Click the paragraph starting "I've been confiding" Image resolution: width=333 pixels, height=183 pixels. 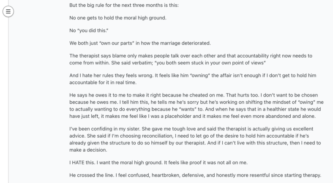tap(195, 139)
